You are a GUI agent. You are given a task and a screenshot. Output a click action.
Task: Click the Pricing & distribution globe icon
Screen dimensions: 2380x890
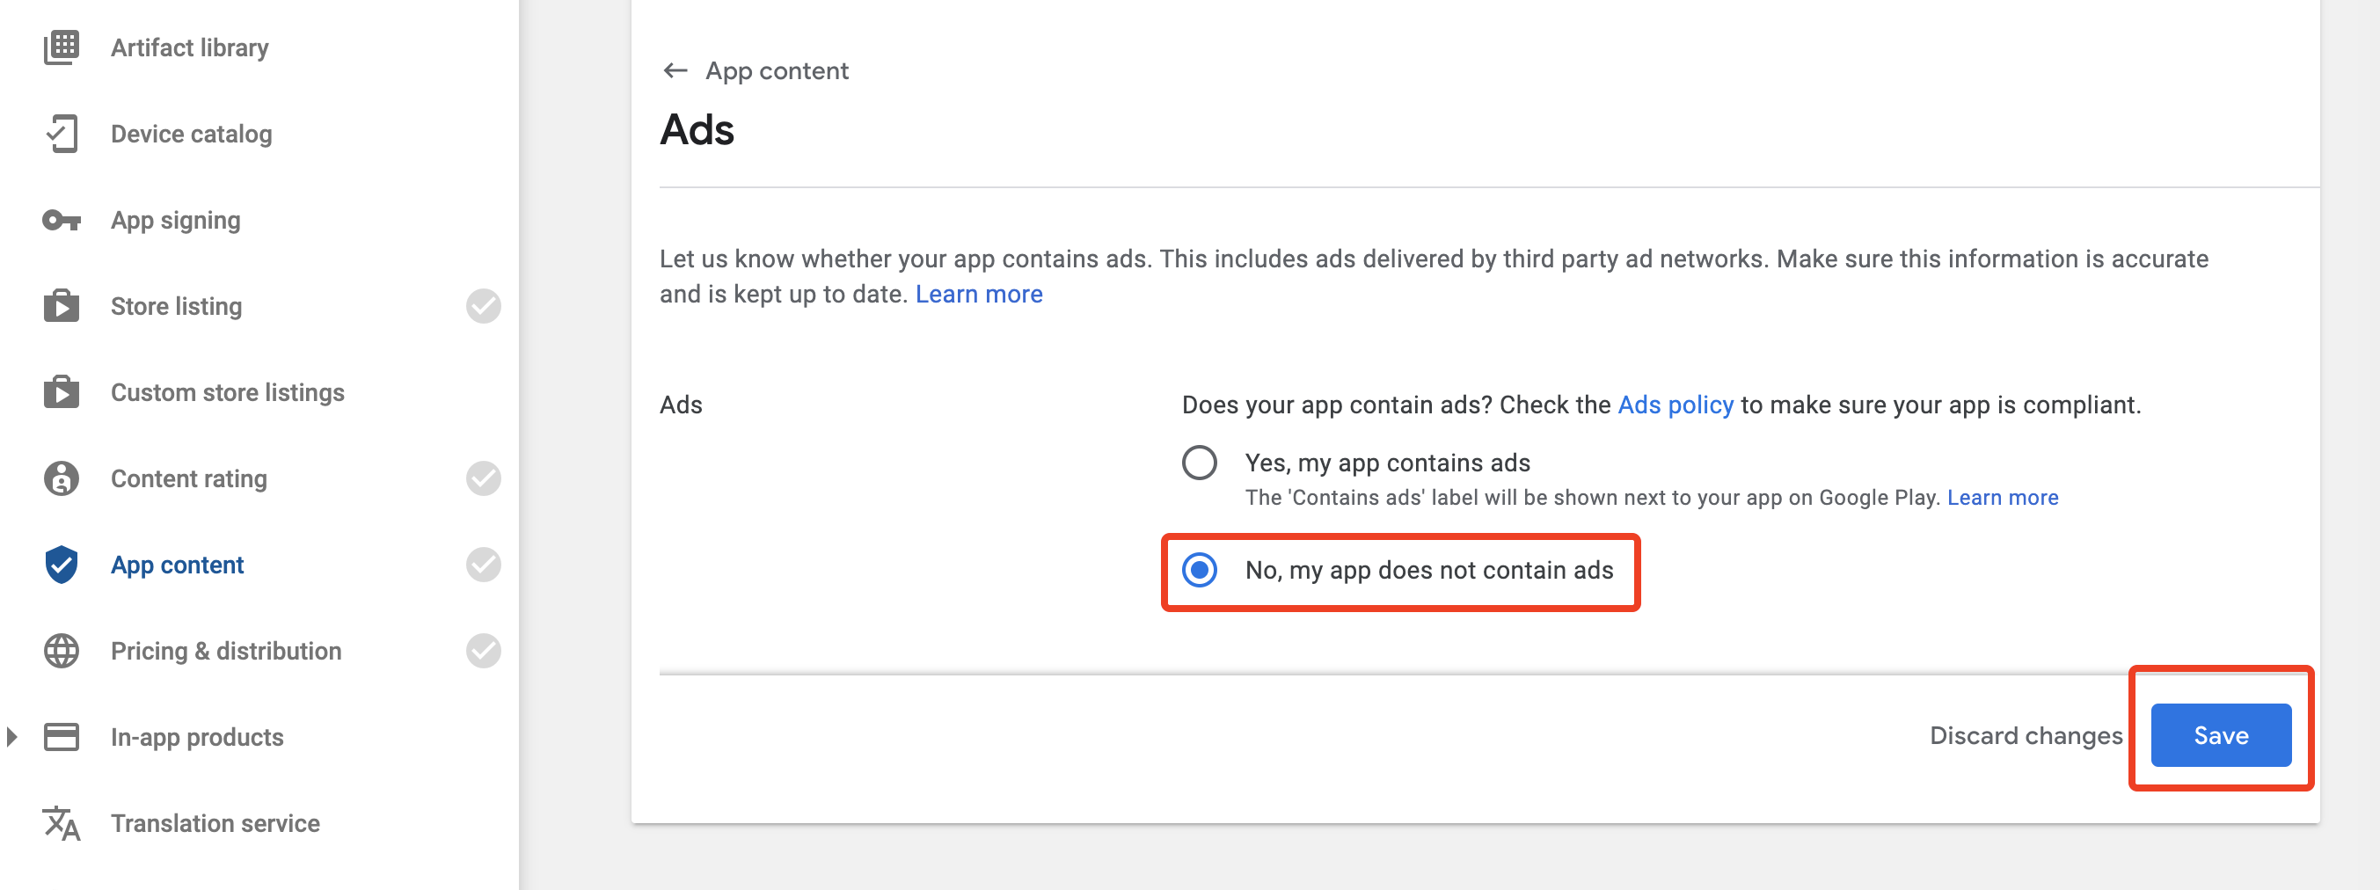click(x=62, y=652)
